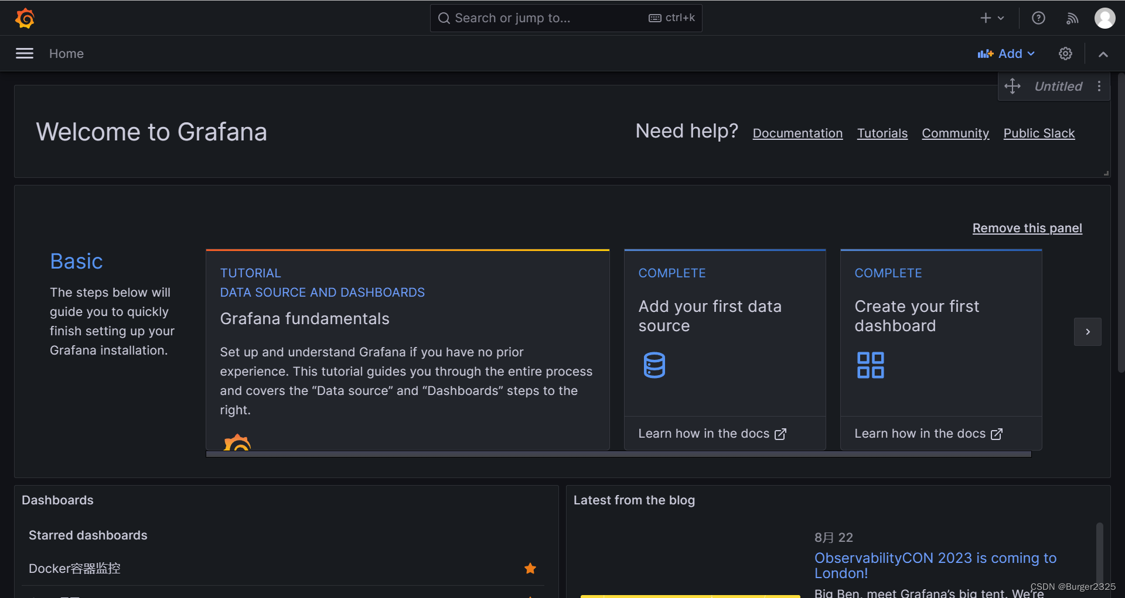
Task: Open the help question mark icon
Action: click(1038, 18)
